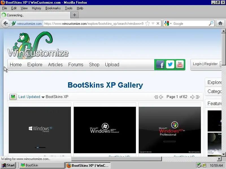
Task: Open the Featured sidebar panel
Action: click(214, 103)
